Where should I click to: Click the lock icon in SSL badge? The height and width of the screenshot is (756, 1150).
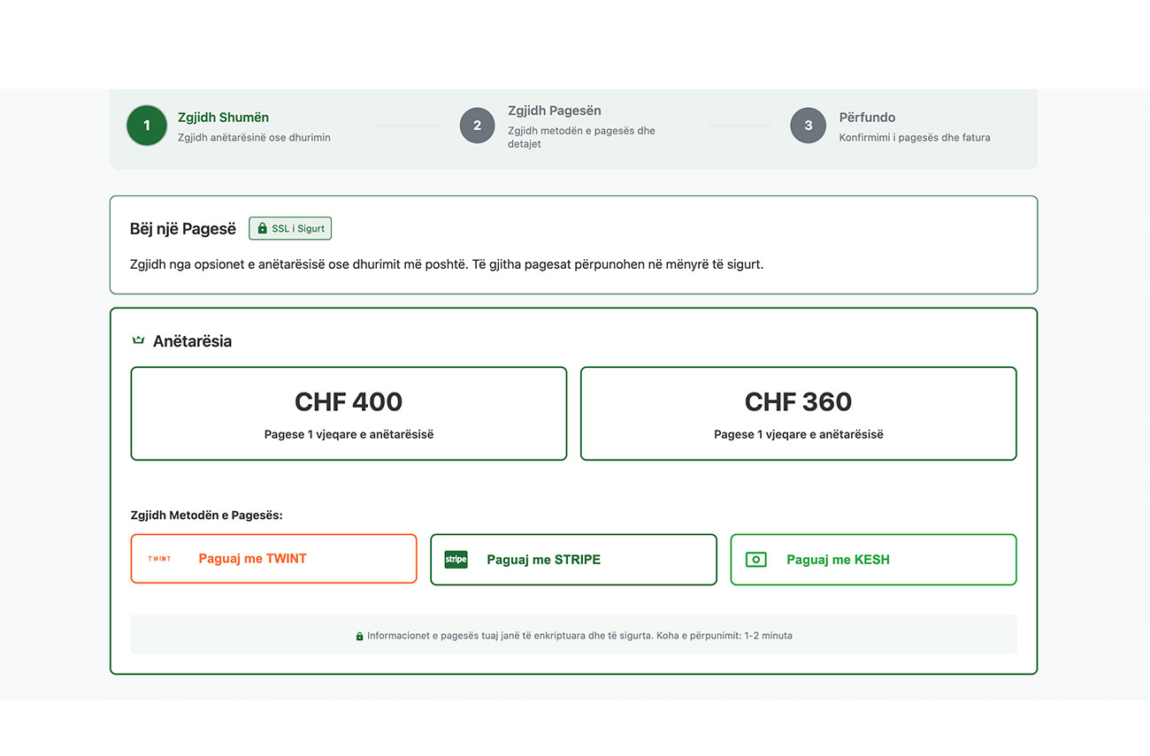(262, 228)
